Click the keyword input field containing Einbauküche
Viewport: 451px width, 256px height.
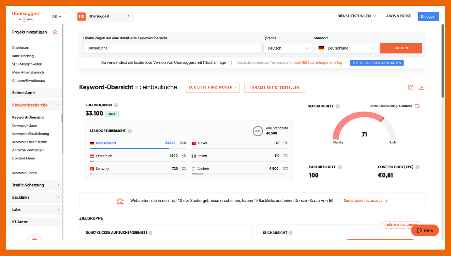point(172,48)
